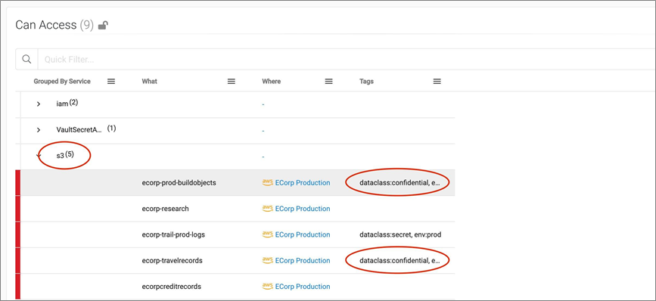This screenshot has width=656, height=301.
Task: Open ECorp Production link for ecorp-trail-prod-logs
Action: [x=303, y=234]
